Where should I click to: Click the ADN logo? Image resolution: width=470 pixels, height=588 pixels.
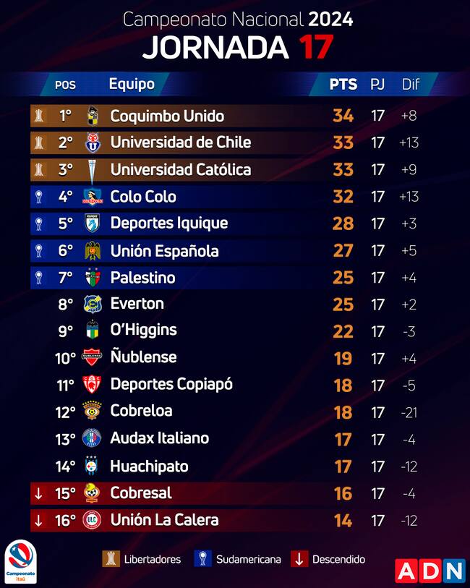pyautogui.click(x=430, y=571)
